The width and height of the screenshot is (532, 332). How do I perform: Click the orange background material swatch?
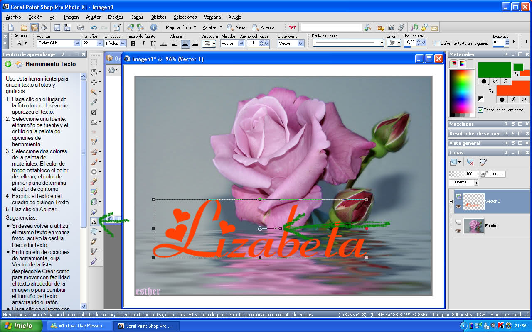(x=513, y=88)
